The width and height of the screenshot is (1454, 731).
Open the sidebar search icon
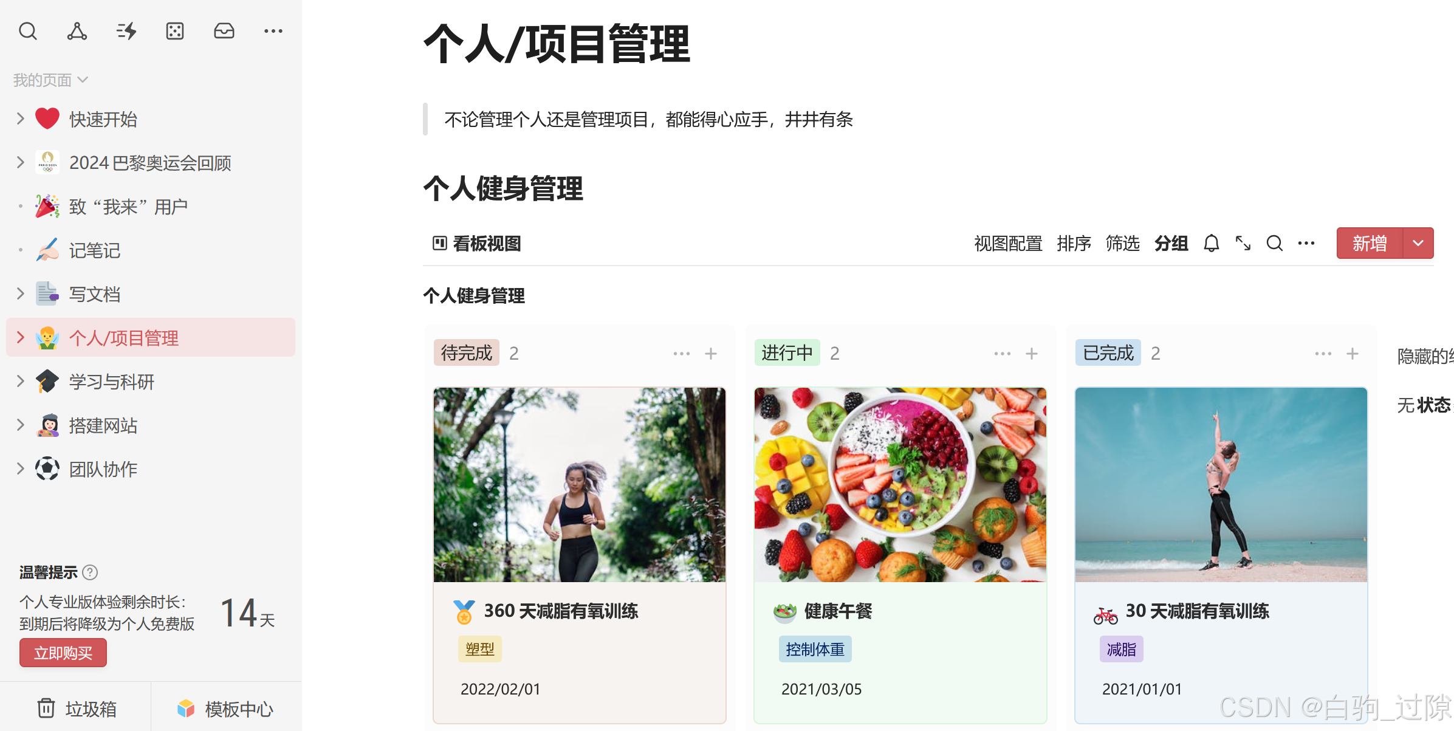[x=28, y=31]
